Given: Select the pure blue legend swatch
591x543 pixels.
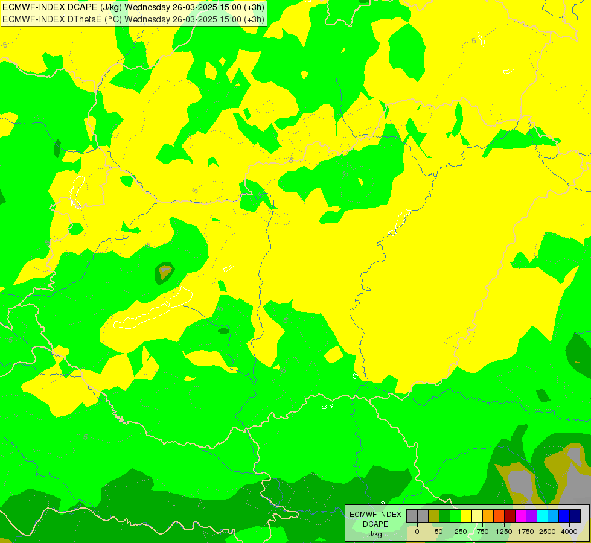Looking at the screenshot, I should tap(564, 516).
